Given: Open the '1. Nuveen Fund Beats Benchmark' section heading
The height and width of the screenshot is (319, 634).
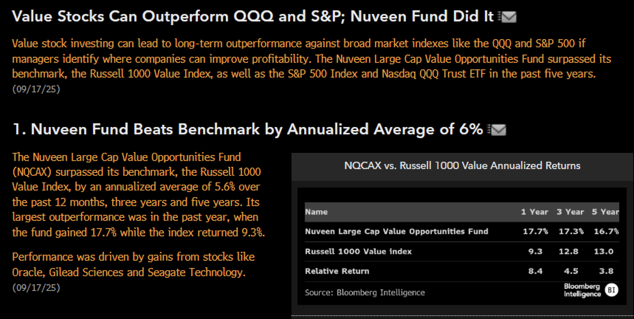Looking at the screenshot, I should tap(248, 130).
